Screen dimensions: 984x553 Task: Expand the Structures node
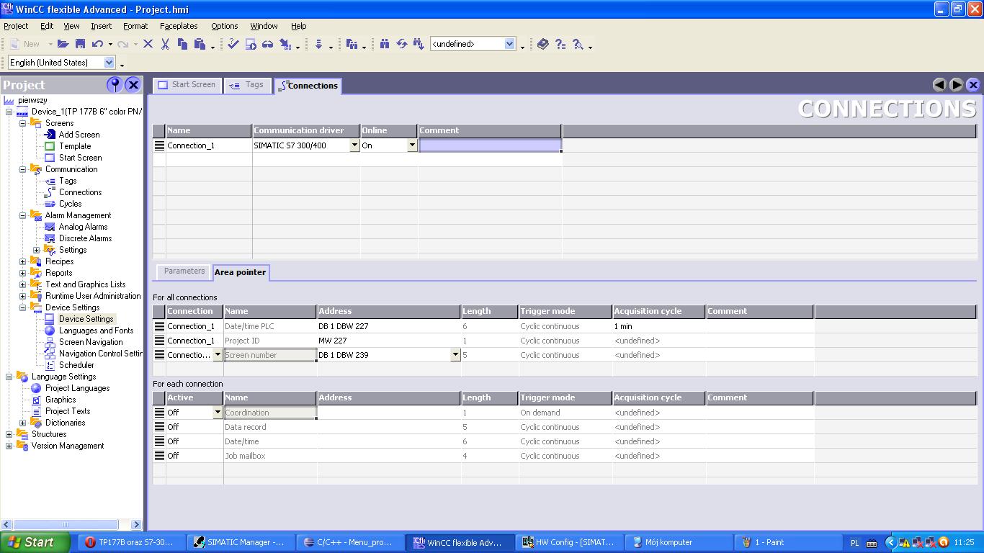[x=9, y=434]
